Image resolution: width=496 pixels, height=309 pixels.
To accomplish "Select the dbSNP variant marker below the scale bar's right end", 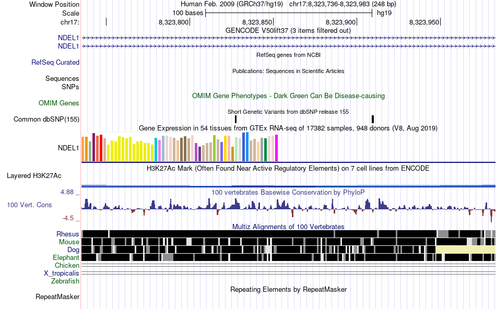I will 373,119.
